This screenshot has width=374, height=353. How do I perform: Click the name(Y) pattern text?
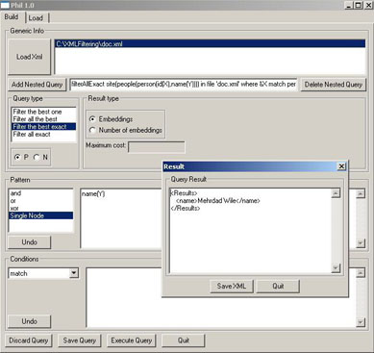tap(93, 194)
